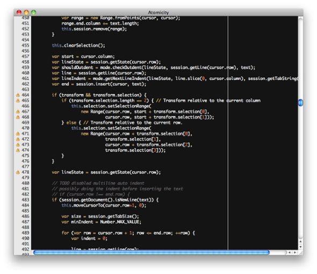Viewport: 317px width, 274px height.
Task: Click the vertical scrollbar thumb
Action: tap(301, 103)
